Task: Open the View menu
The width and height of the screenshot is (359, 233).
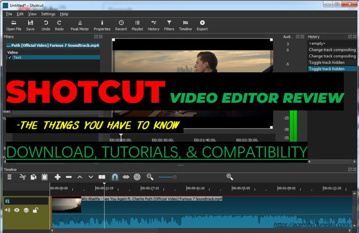Action: [x=32, y=14]
